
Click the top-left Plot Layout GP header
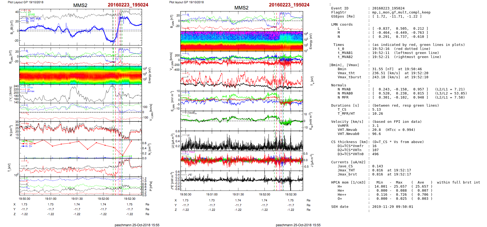coord(25,2)
